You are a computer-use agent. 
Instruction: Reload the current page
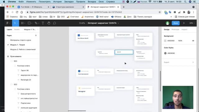coord(17,12)
